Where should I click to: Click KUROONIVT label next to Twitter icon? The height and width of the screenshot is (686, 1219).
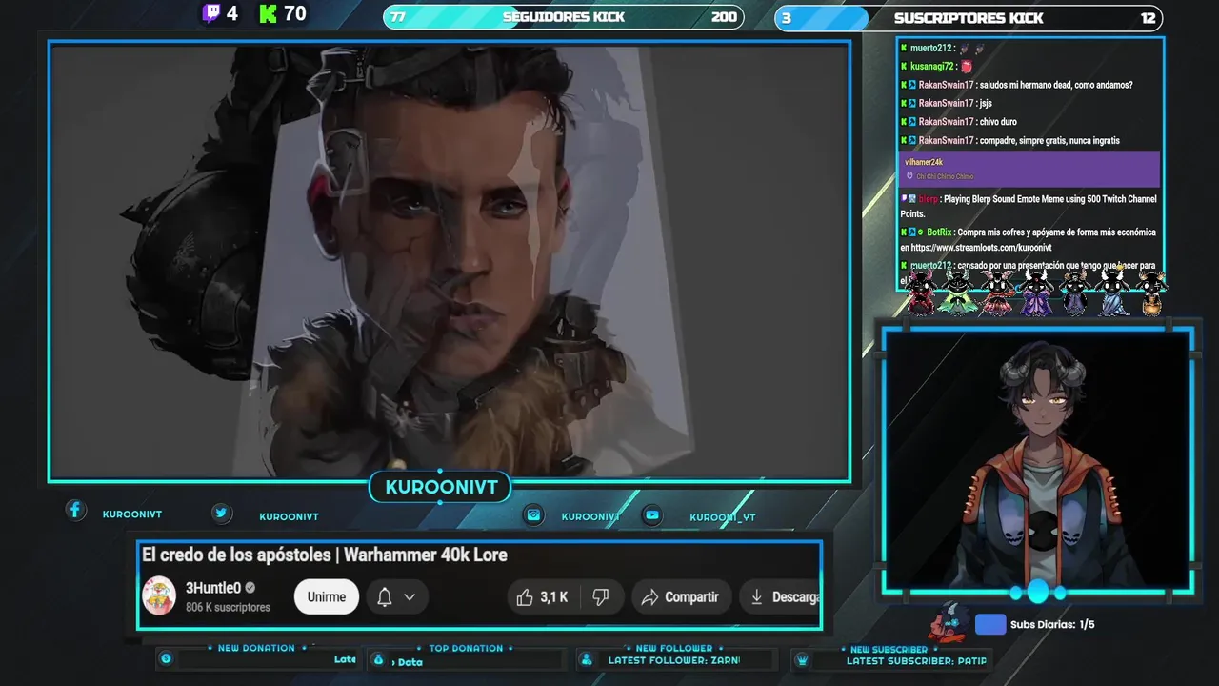pos(289,516)
